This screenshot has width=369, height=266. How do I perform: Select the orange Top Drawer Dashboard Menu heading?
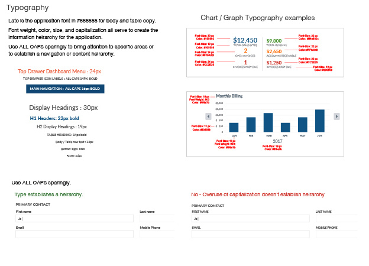coord(60,71)
